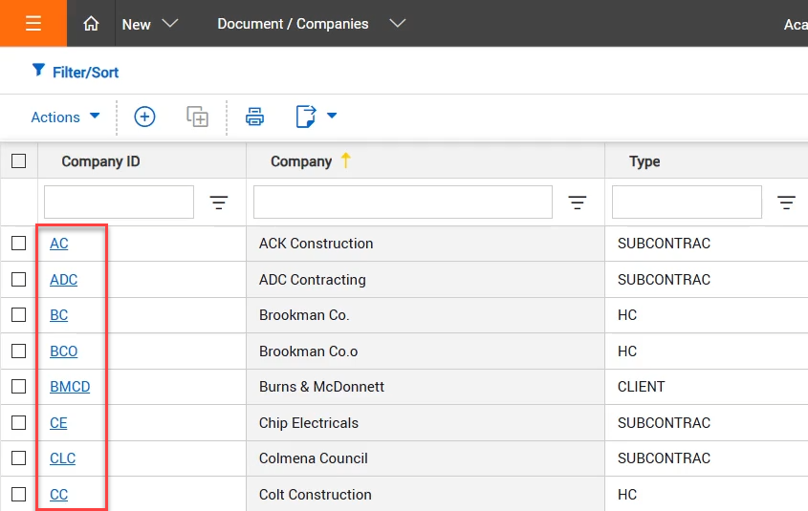Check the Burns & McDonnett row checkbox
This screenshot has width=808, height=511.
pyautogui.click(x=18, y=386)
